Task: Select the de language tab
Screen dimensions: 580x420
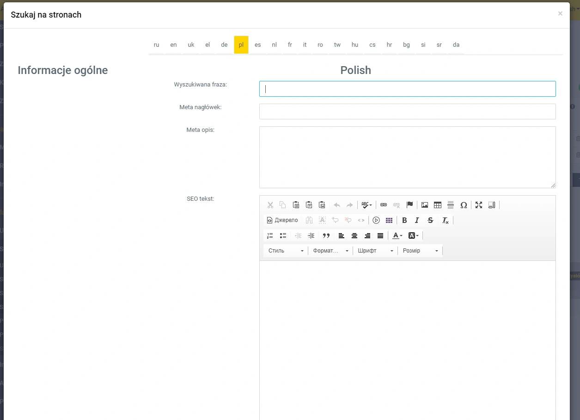Action: coord(224,45)
